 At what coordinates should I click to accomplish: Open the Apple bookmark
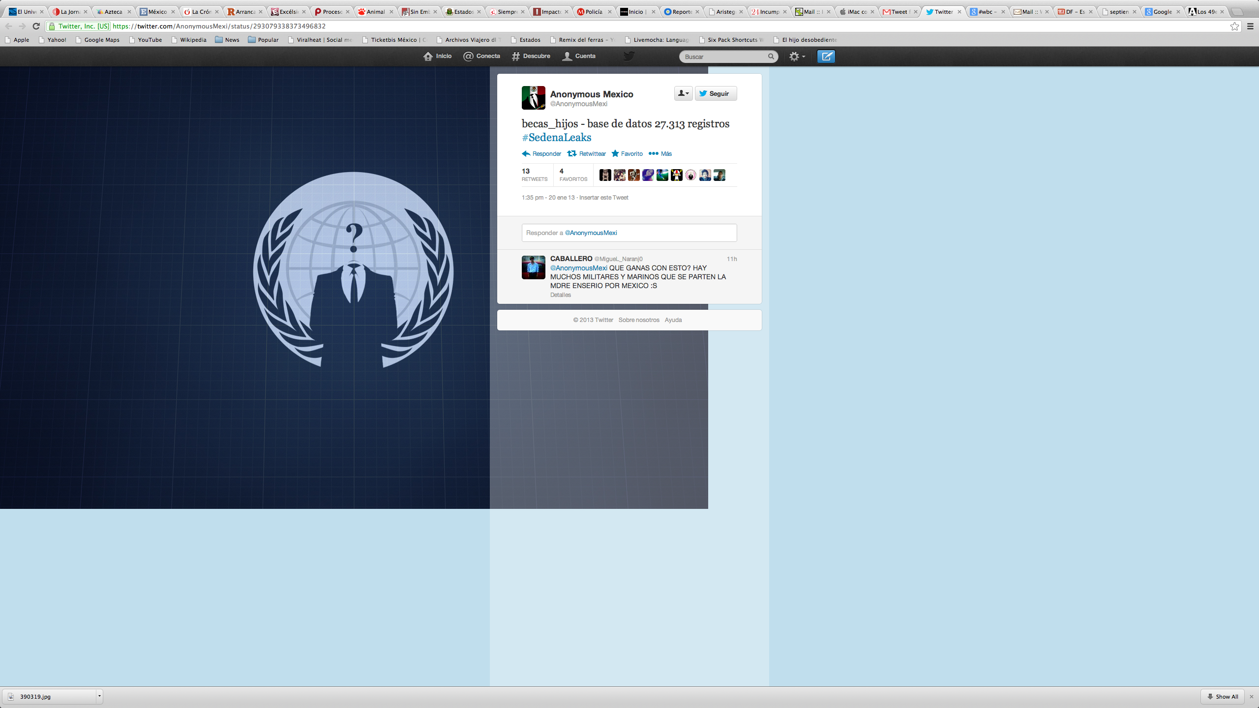17,40
